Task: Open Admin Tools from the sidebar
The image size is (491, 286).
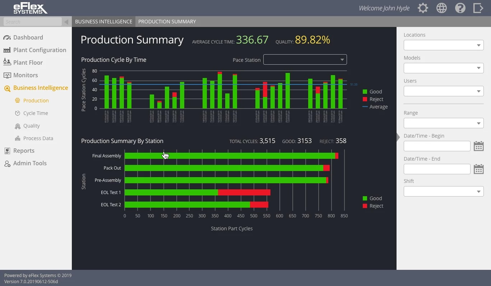Action: [x=29, y=163]
